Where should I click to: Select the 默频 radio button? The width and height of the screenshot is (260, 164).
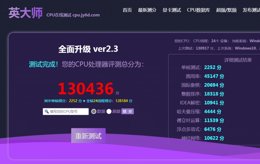click(x=94, y=111)
